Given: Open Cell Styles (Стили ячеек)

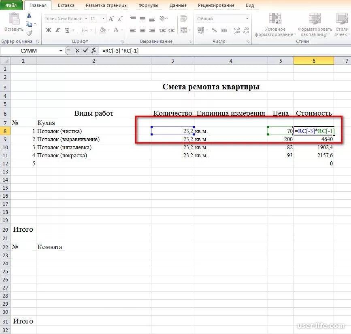Looking at the screenshot, I should click(342, 25).
